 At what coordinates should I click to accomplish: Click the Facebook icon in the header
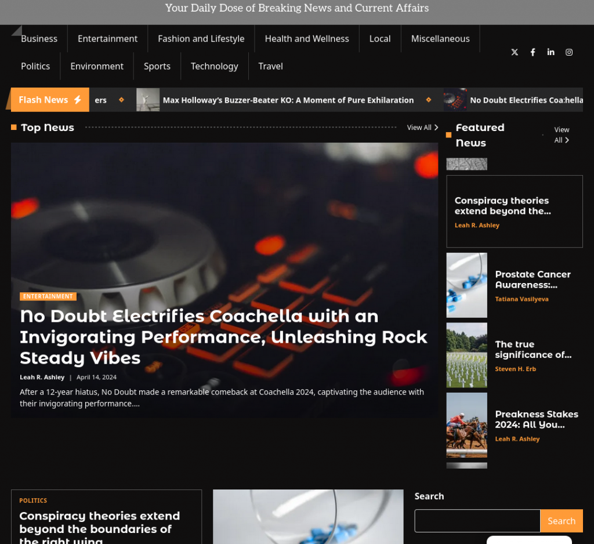click(533, 52)
